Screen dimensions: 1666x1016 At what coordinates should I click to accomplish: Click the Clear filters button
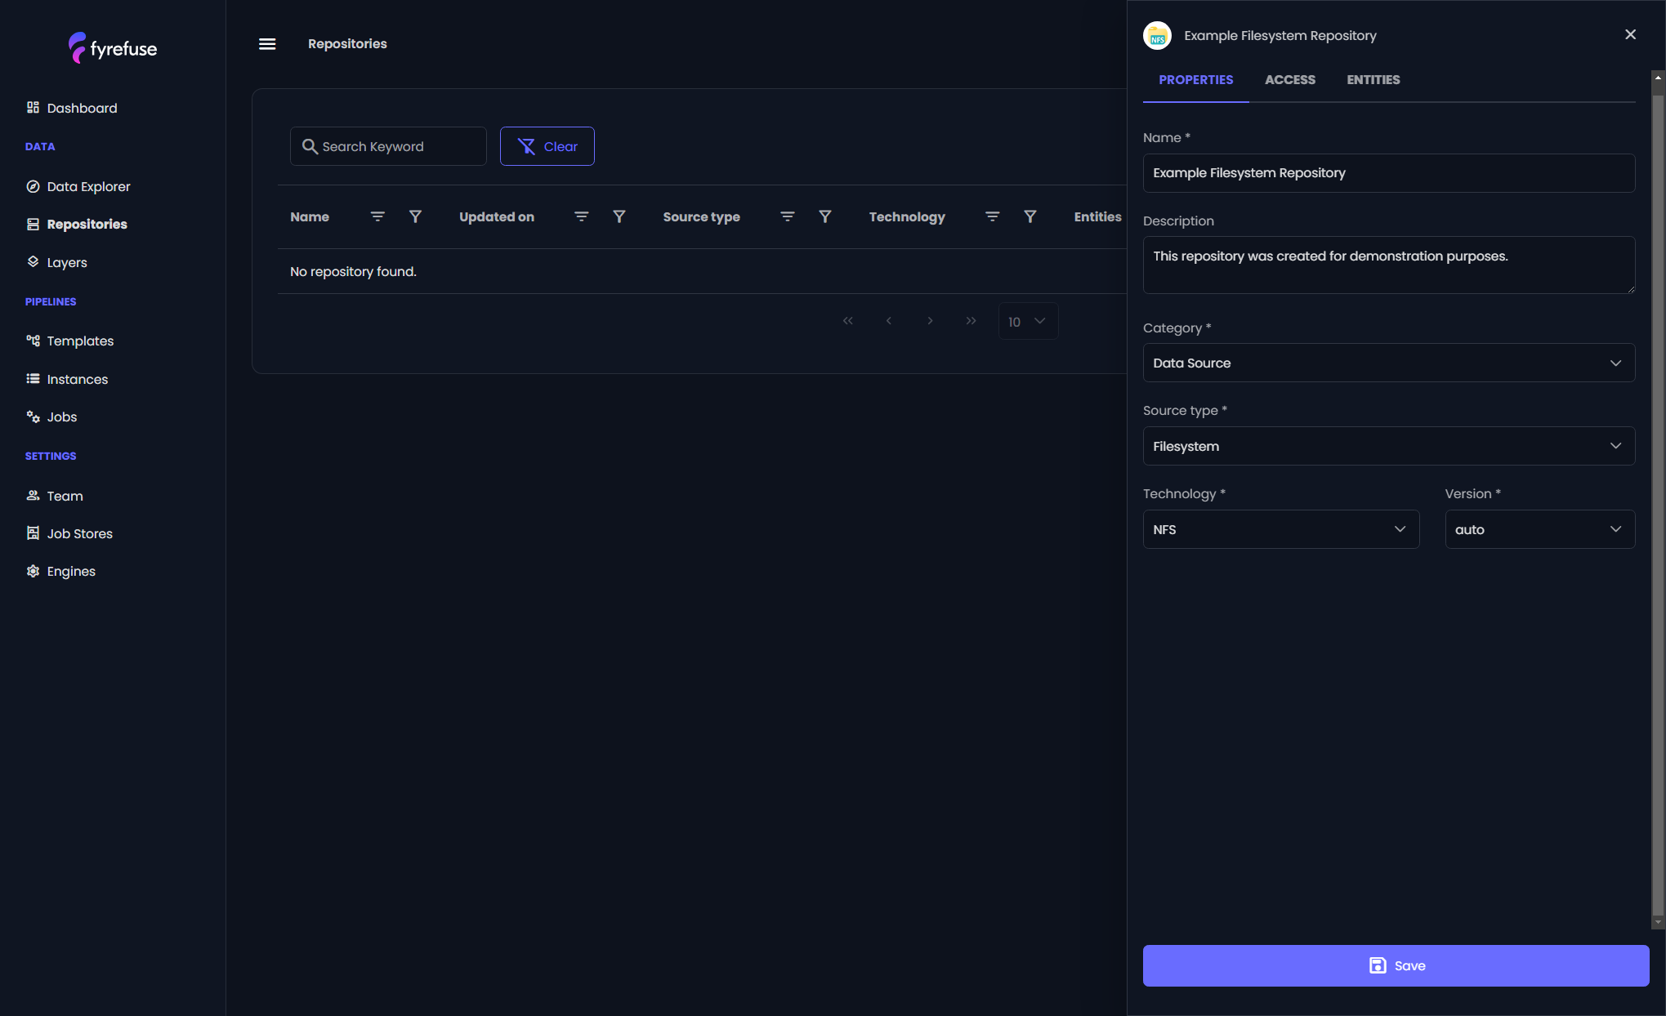pos(547,146)
